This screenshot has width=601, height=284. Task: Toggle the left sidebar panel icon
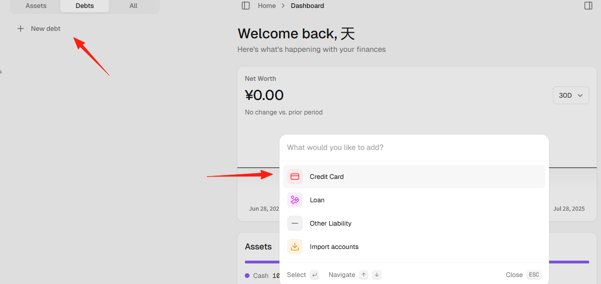(246, 6)
